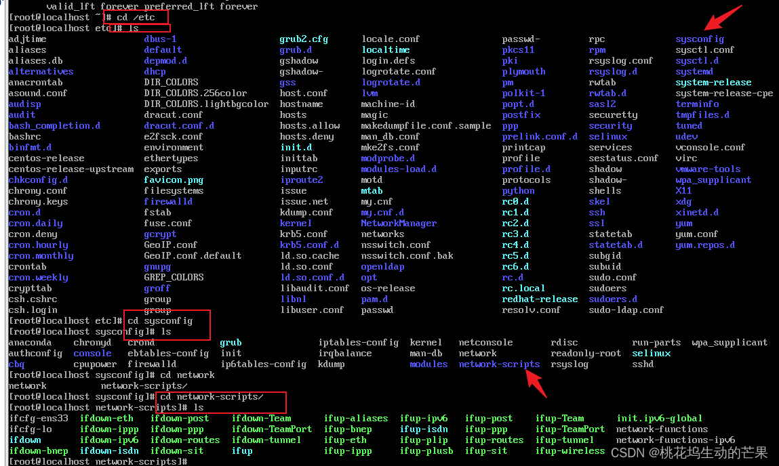Select "krb5.conf.d" directory entry

pos(310,245)
